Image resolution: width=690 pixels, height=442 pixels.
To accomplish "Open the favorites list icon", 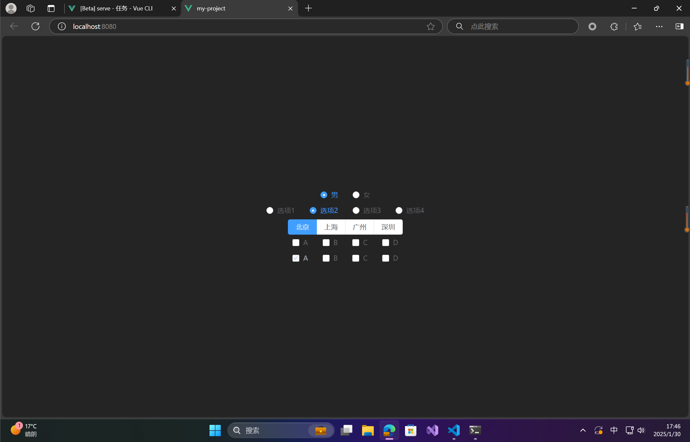I will pos(637,26).
